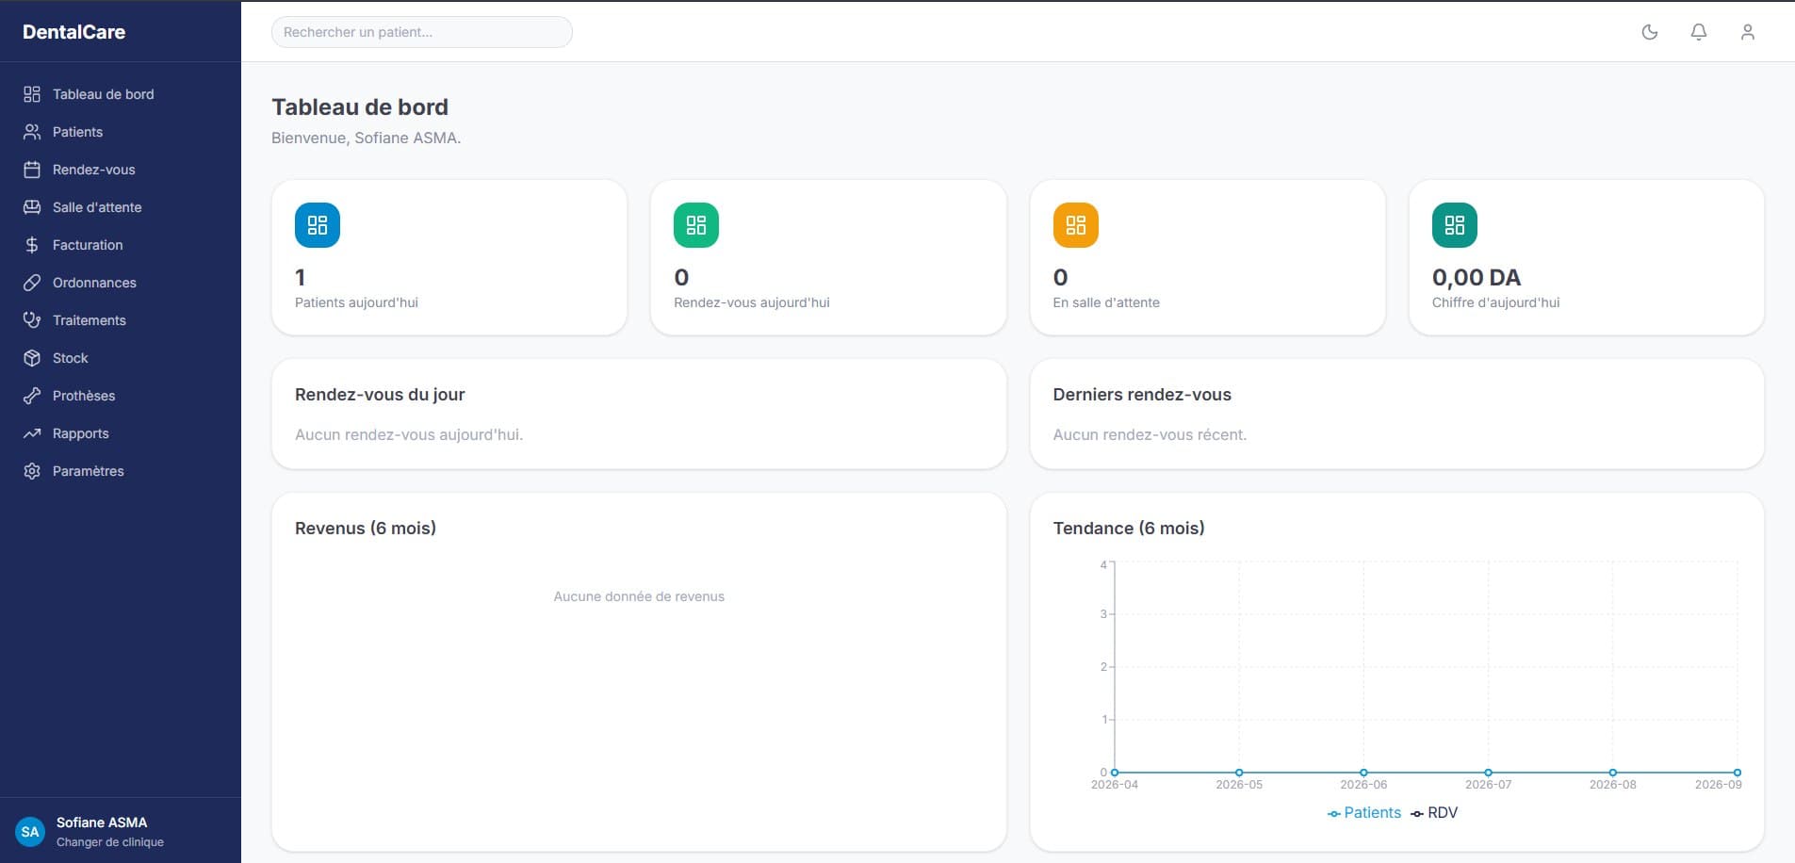The width and height of the screenshot is (1795, 863).
Task: Click the Prothèses bone icon
Action: tap(32, 396)
